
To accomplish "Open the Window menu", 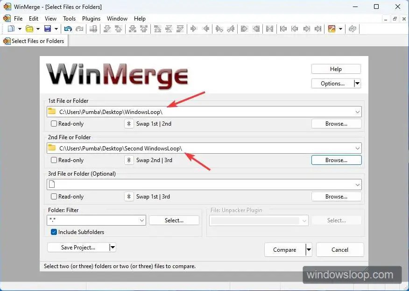I will (117, 19).
